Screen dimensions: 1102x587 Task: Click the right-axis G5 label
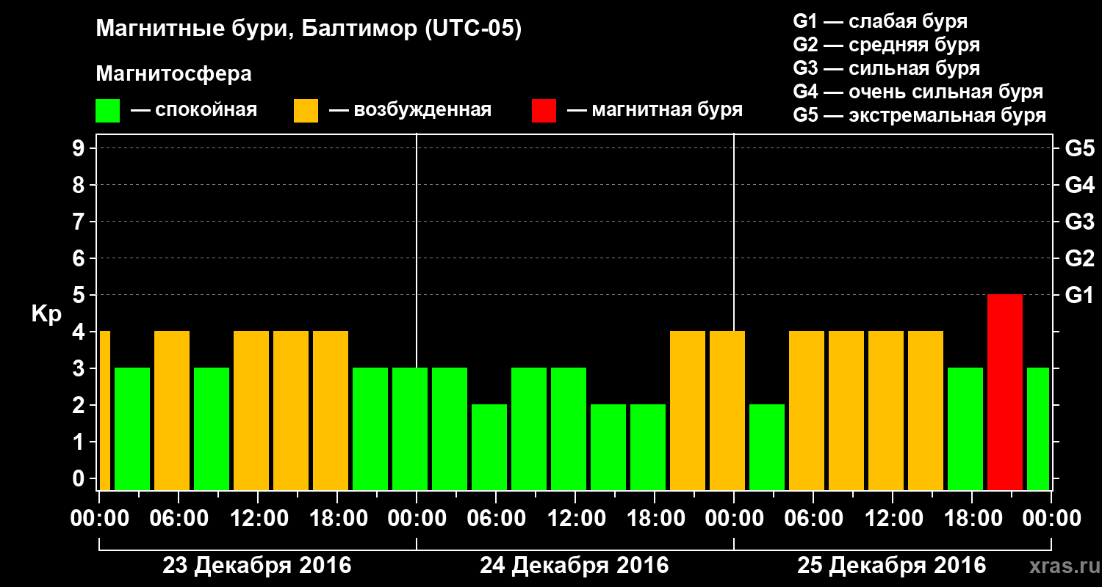[1079, 148]
